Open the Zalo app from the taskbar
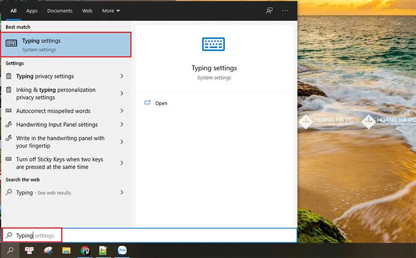 [122, 250]
